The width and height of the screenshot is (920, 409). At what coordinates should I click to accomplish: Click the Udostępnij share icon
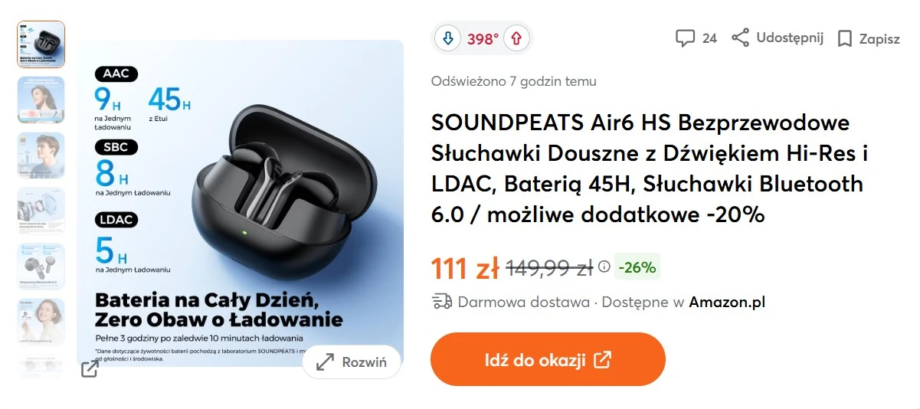click(740, 38)
